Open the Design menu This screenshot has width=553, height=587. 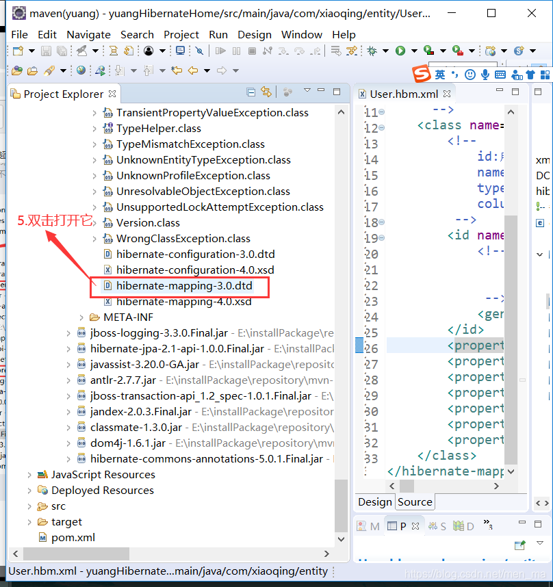[x=255, y=35]
